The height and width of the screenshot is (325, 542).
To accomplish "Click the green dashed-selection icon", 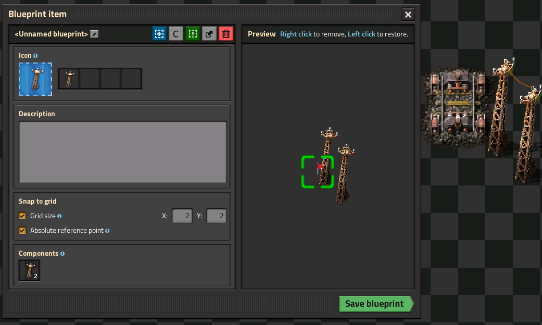I will click(193, 34).
